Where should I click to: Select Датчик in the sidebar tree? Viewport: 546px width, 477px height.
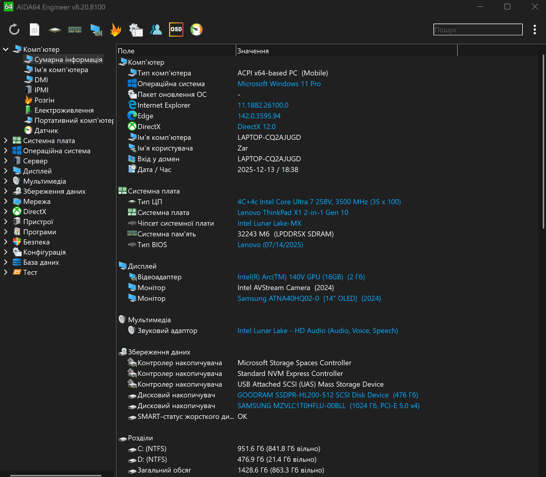click(46, 131)
